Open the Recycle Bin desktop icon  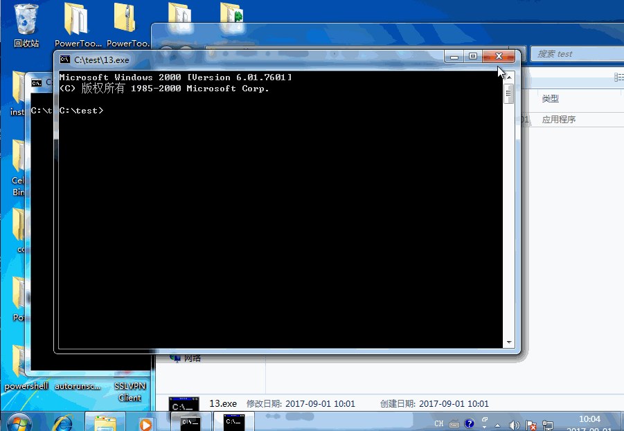(26, 21)
